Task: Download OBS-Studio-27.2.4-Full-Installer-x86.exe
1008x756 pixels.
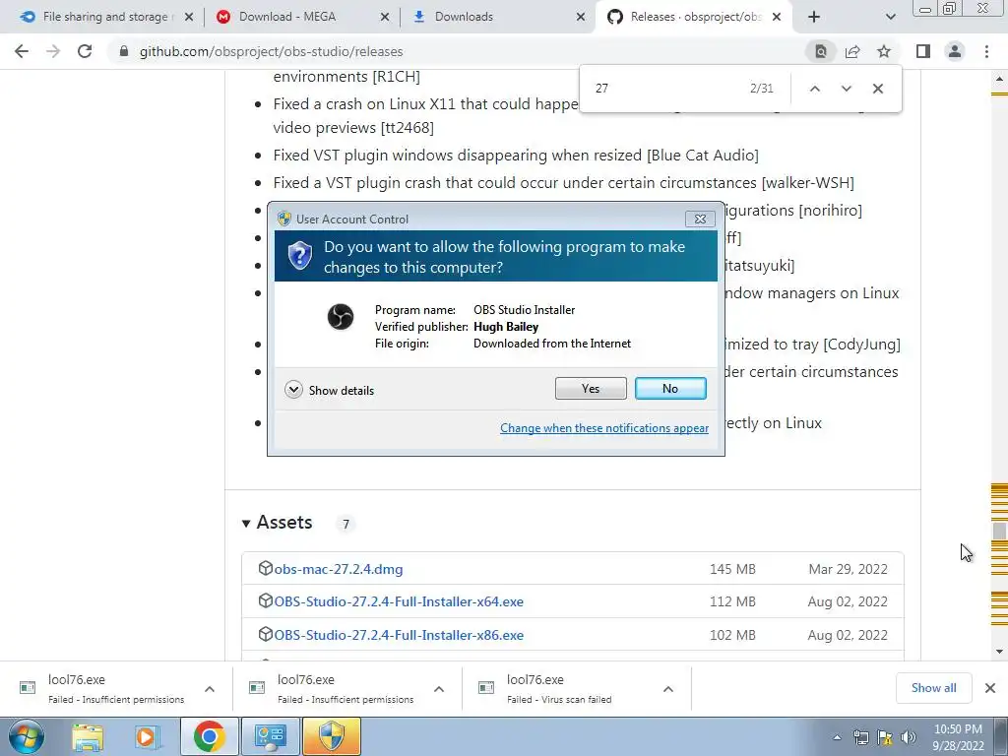Action: pos(399,635)
